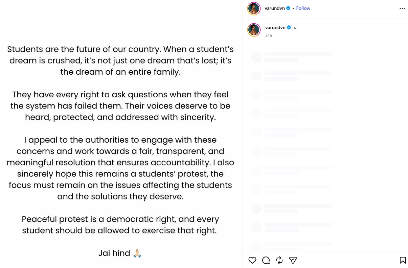Viewport: 408px width, 268px height.
Task: Open the three-dot more options menu
Action: pos(402,8)
